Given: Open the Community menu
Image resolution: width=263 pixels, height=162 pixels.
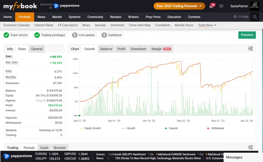Looking at the screenshot, I should (95, 17).
